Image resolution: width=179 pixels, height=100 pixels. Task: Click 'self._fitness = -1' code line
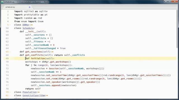38,42
